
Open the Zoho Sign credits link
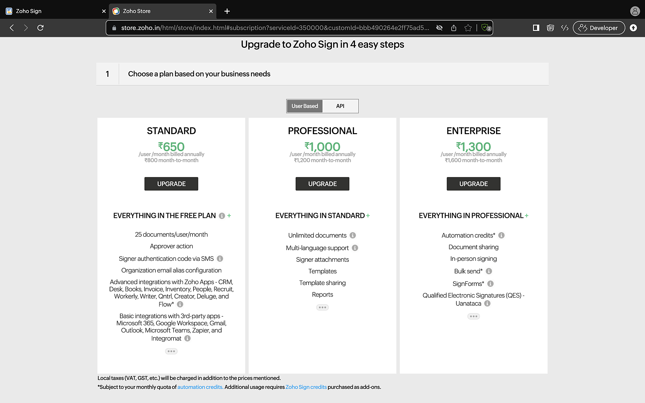coord(306,387)
